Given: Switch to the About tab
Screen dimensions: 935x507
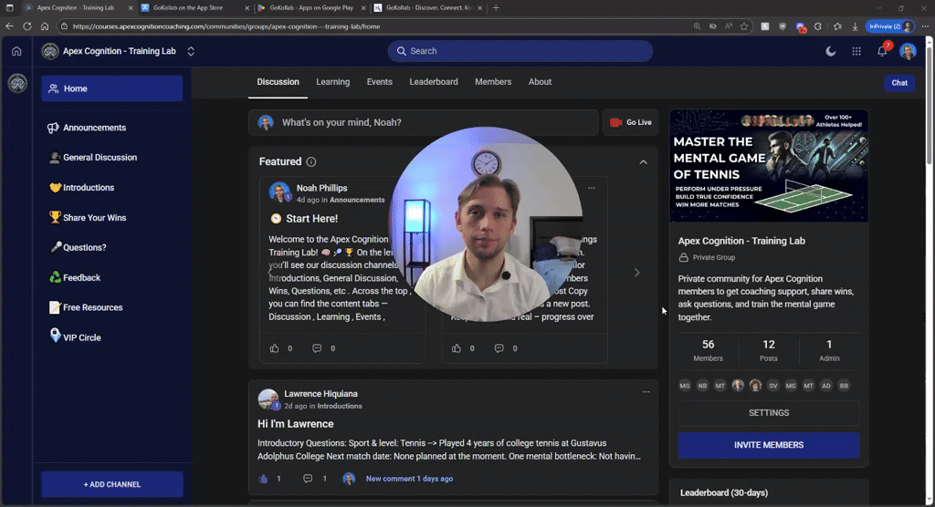Looking at the screenshot, I should tap(540, 82).
